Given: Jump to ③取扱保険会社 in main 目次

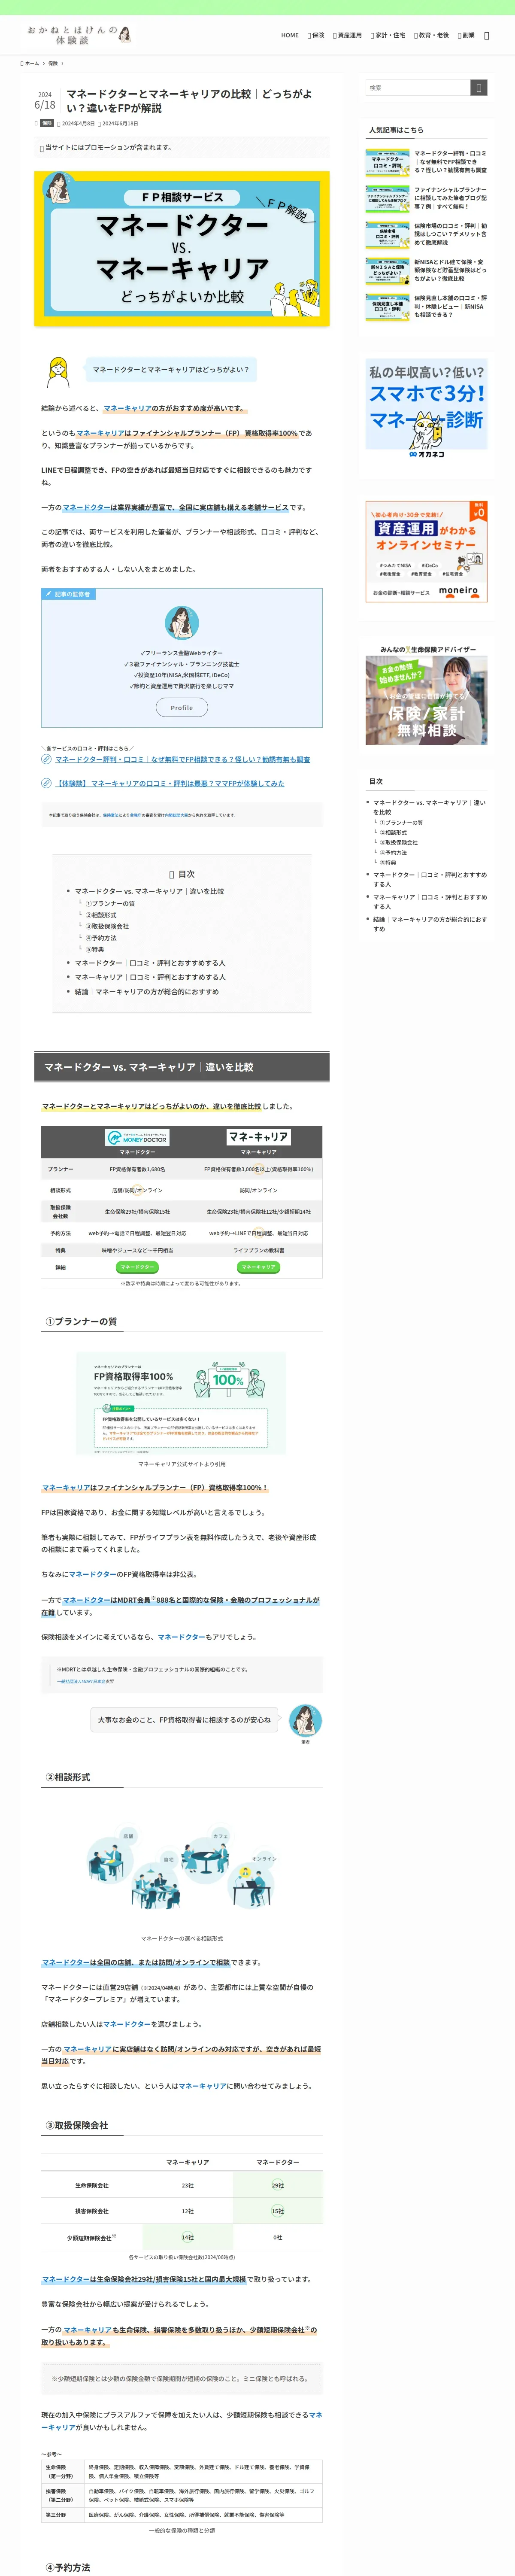Looking at the screenshot, I should pos(107,926).
